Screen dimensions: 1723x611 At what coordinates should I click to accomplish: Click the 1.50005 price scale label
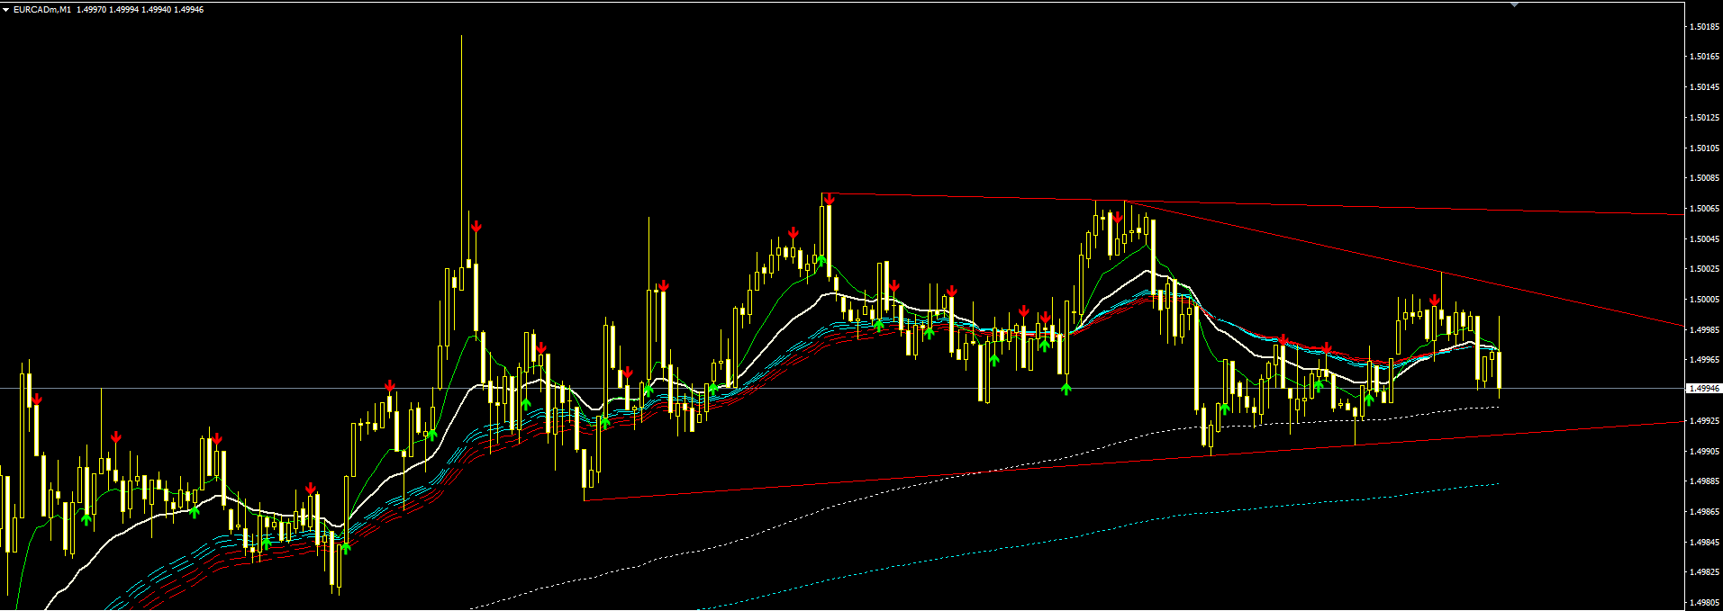pos(1705,300)
